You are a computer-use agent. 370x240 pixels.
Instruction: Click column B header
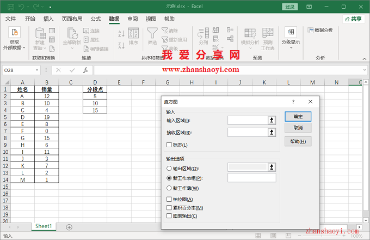(47, 82)
